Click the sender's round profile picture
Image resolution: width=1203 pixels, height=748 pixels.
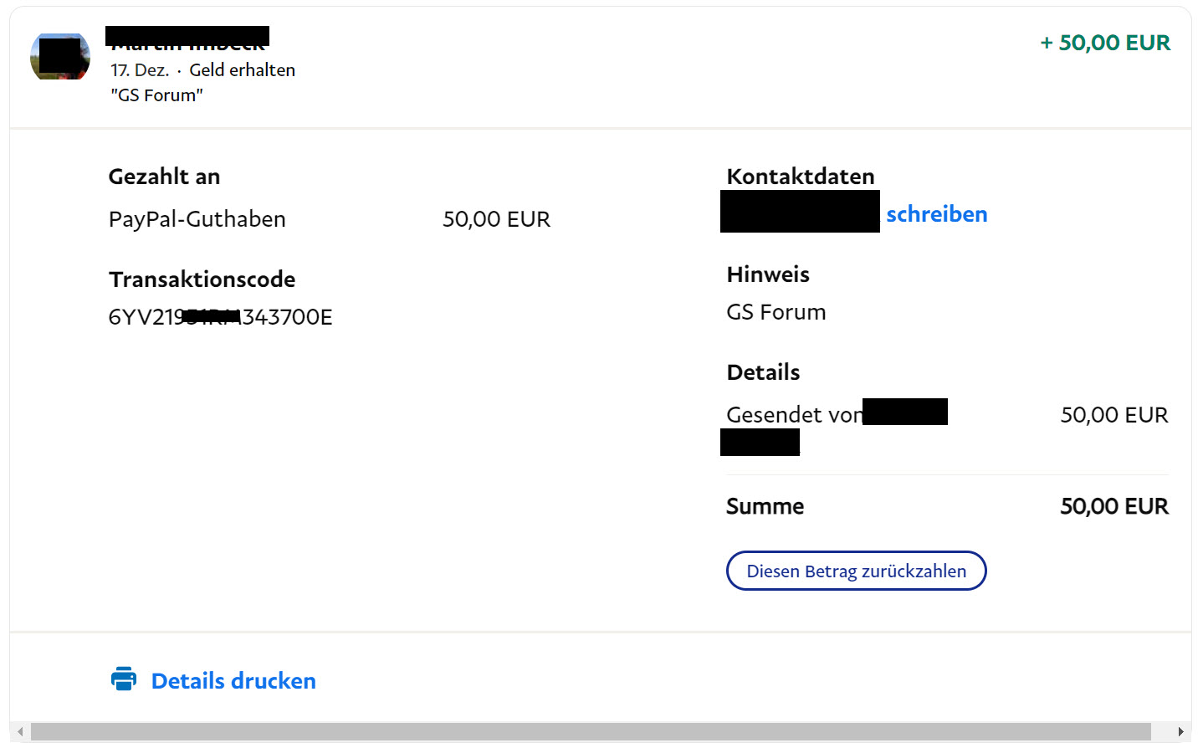(x=60, y=57)
